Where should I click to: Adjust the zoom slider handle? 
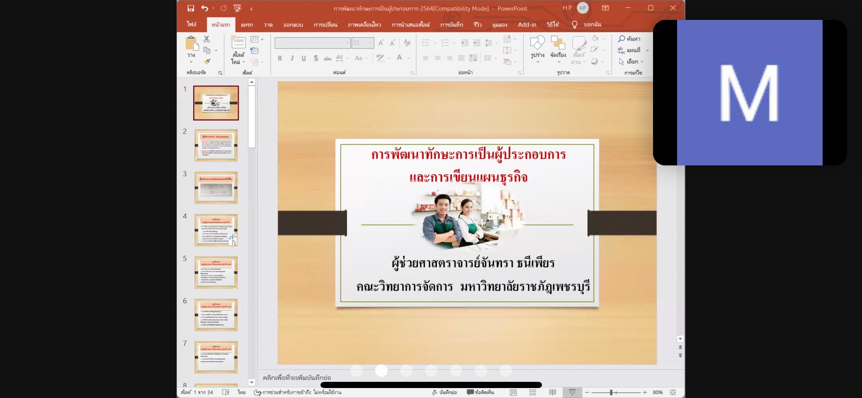(611, 392)
